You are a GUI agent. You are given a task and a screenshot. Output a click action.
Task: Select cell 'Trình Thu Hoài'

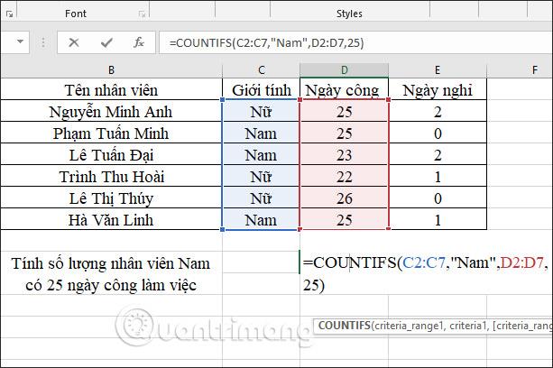(111, 176)
